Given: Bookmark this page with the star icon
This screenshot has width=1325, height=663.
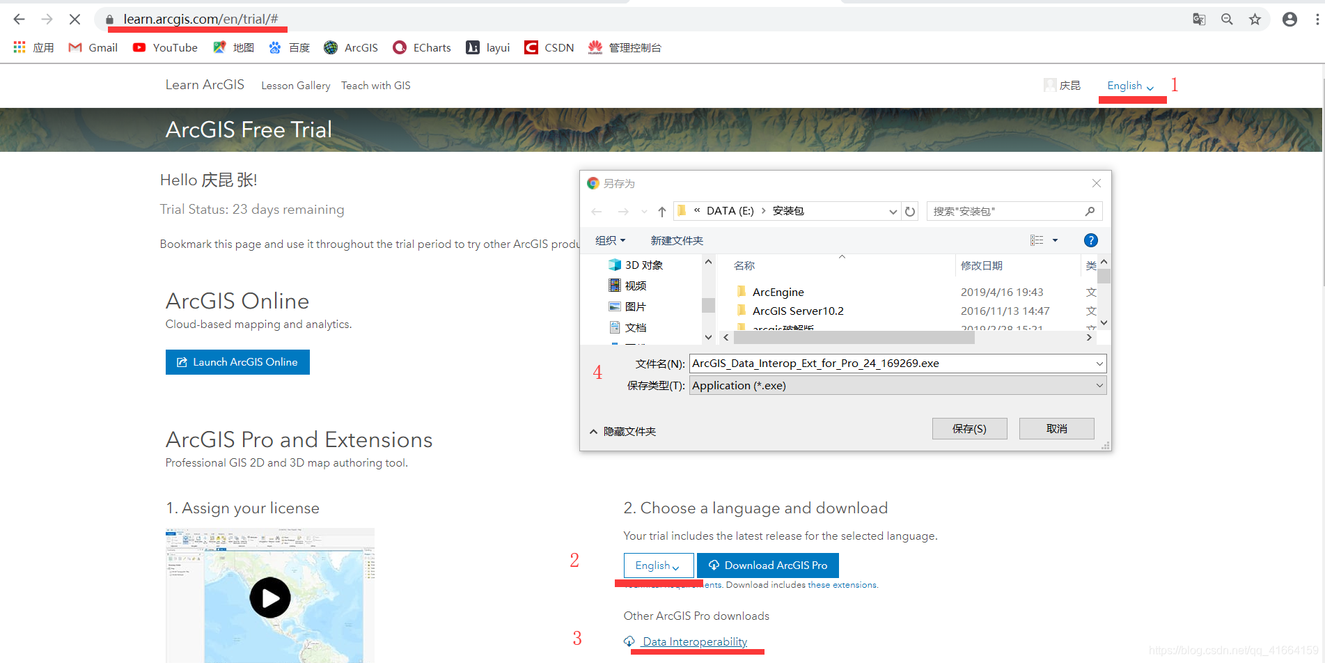Looking at the screenshot, I should pyautogui.click(x=1255, y=19).
